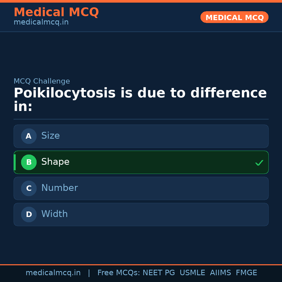Click the "C" circle badge beside Number
The height and width of the screenshot is (282, 282).
click(29, 188)
